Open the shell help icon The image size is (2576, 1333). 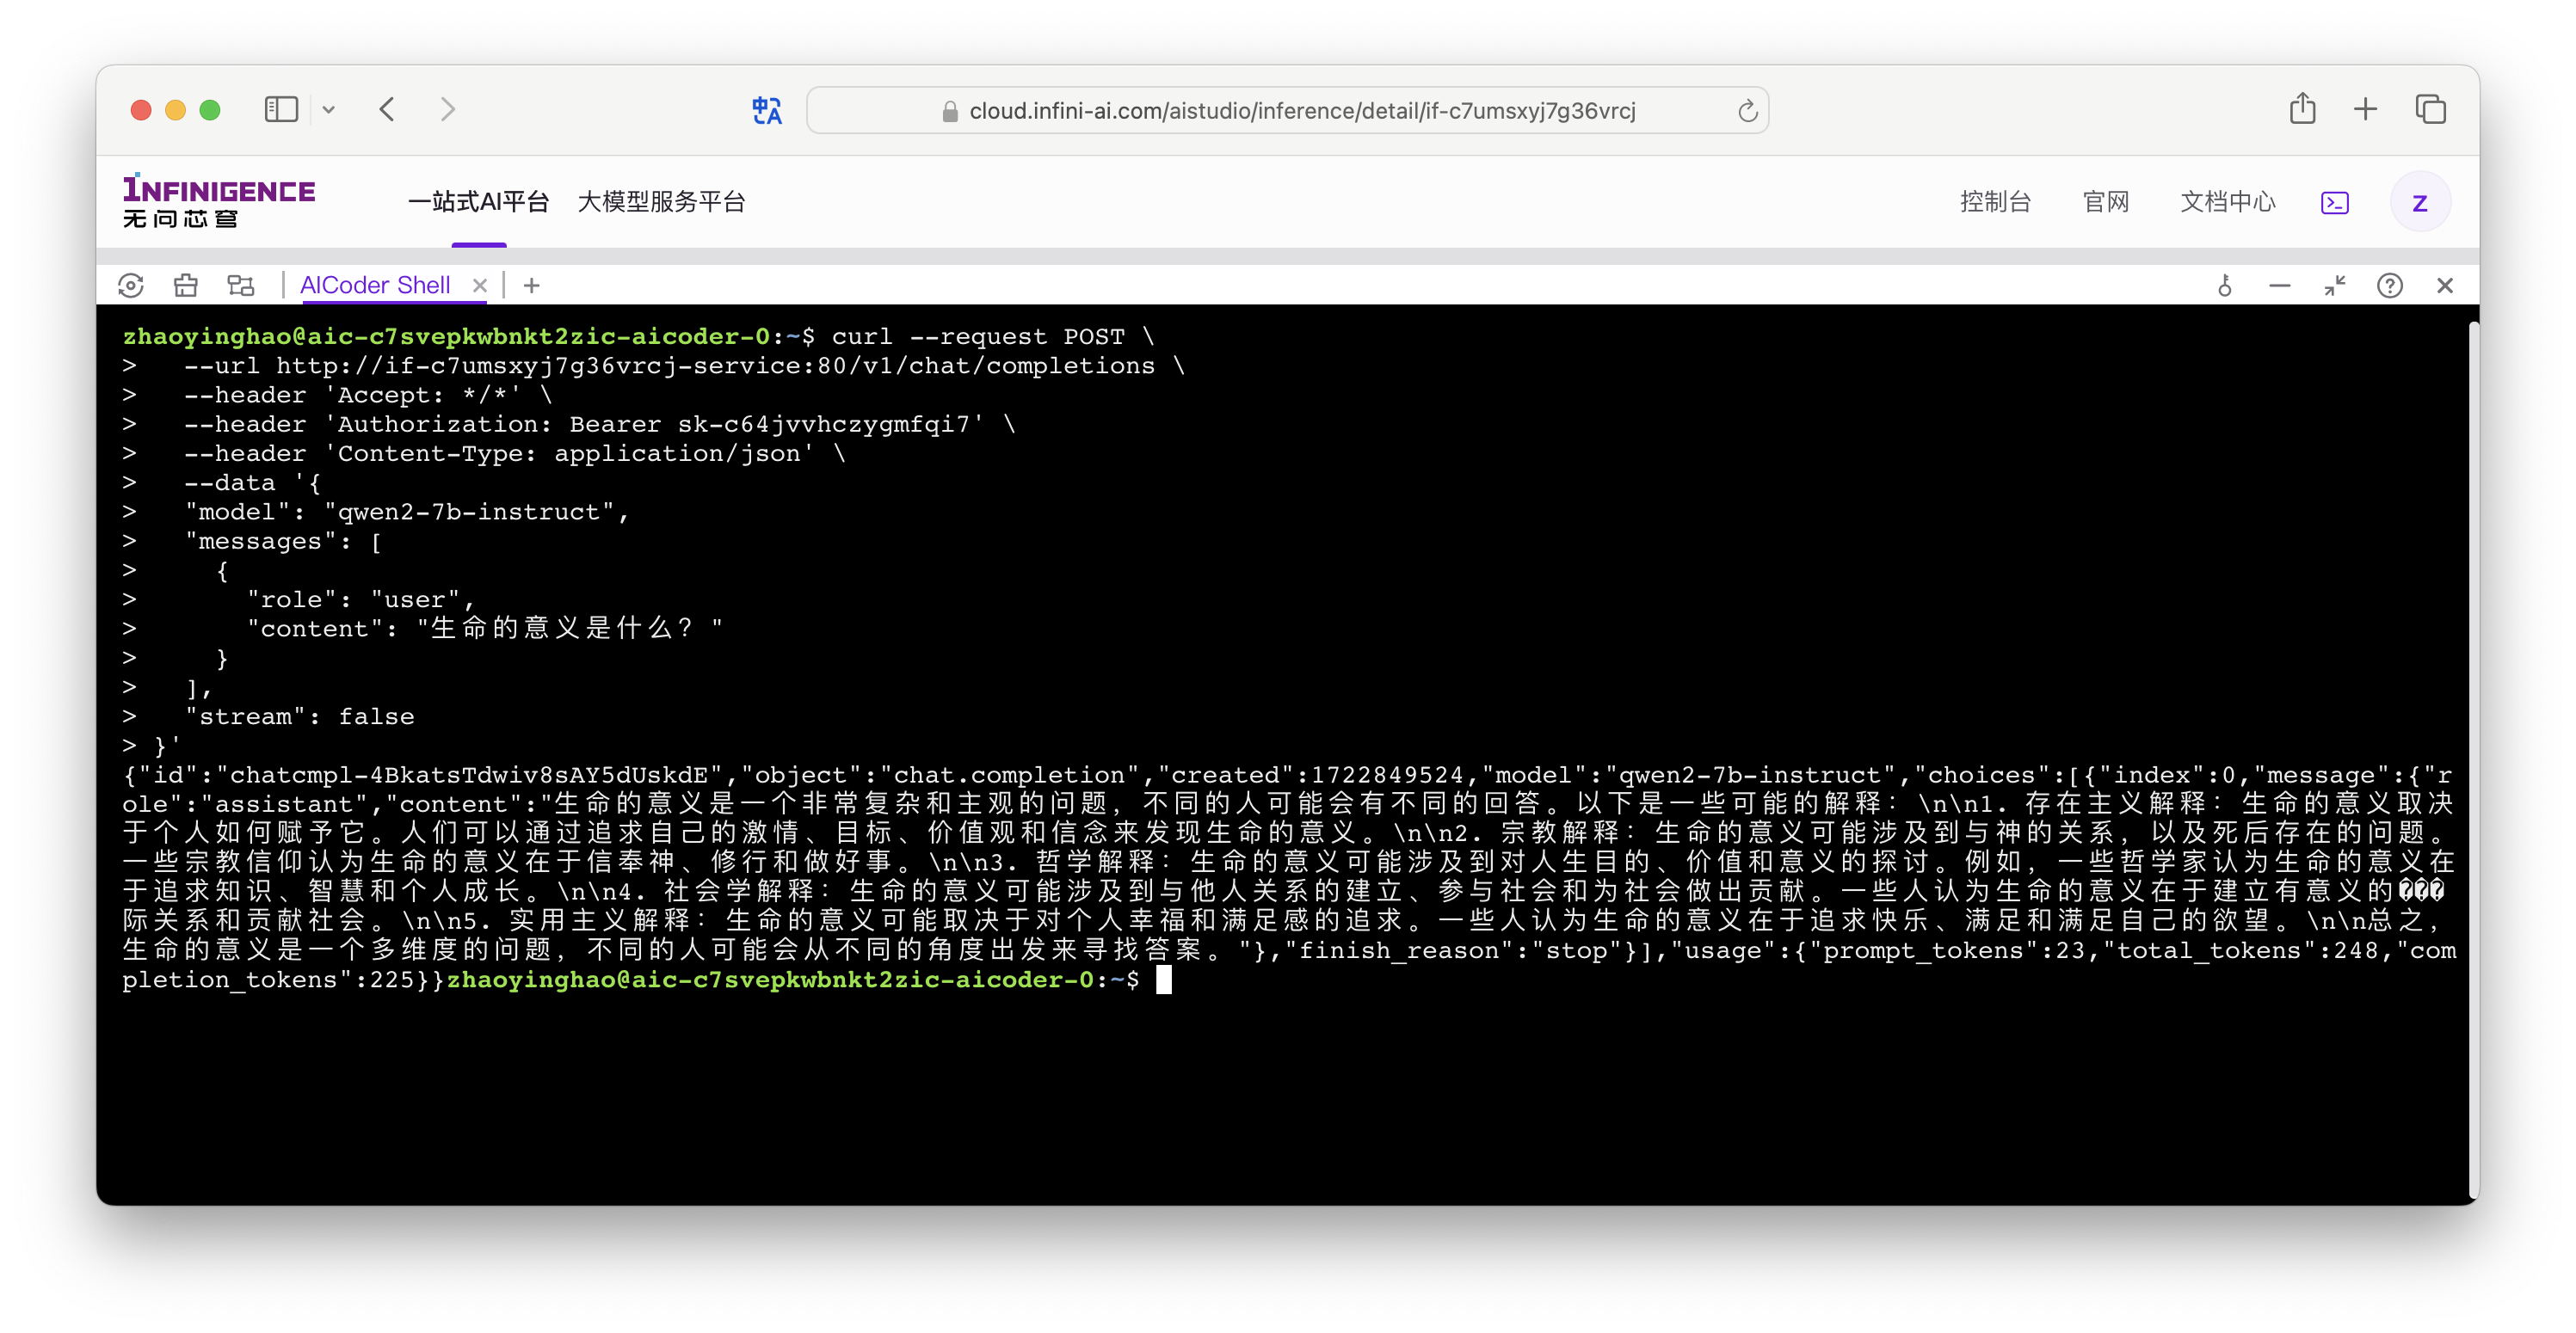[2389, 286]
